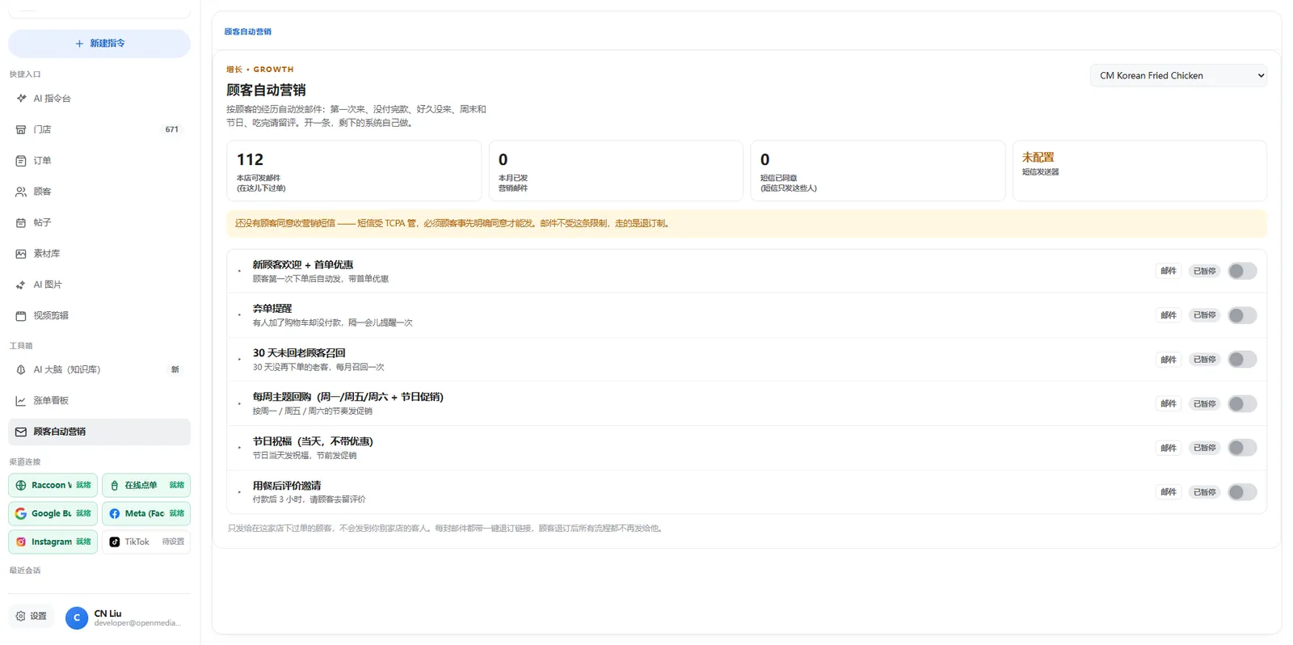Screen dimensions: 1293x645
Task: Expand the 节日祝福 row disclosure arrow
Action: 240,448
